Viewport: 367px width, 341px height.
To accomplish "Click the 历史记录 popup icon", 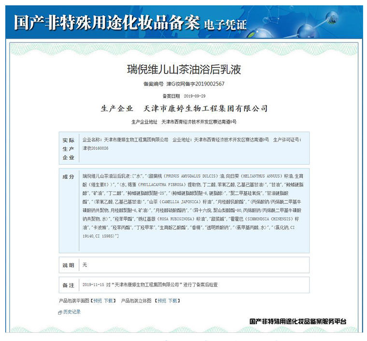I will pyautogui.click(x=60, y=313).
